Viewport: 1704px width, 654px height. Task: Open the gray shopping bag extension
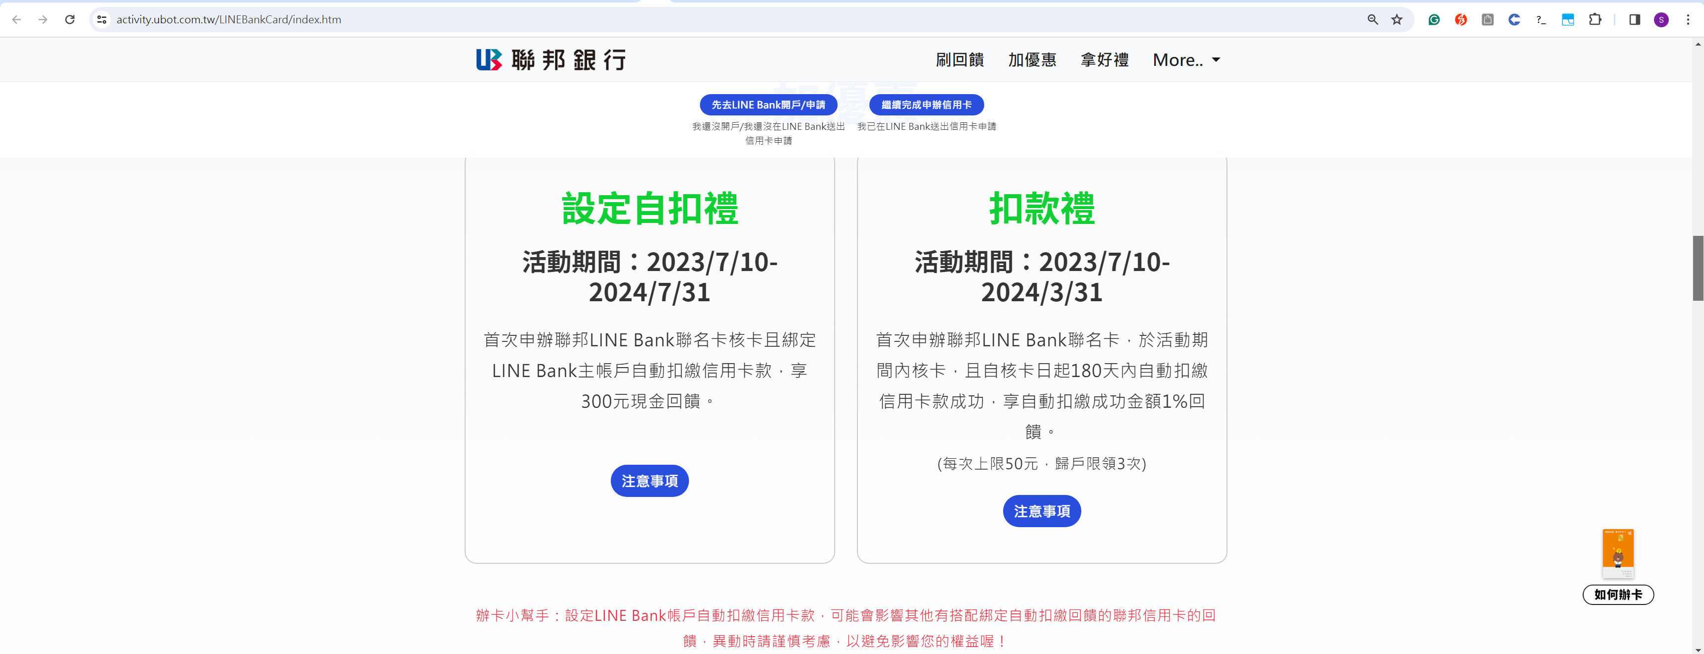[x=1488, y=20]
